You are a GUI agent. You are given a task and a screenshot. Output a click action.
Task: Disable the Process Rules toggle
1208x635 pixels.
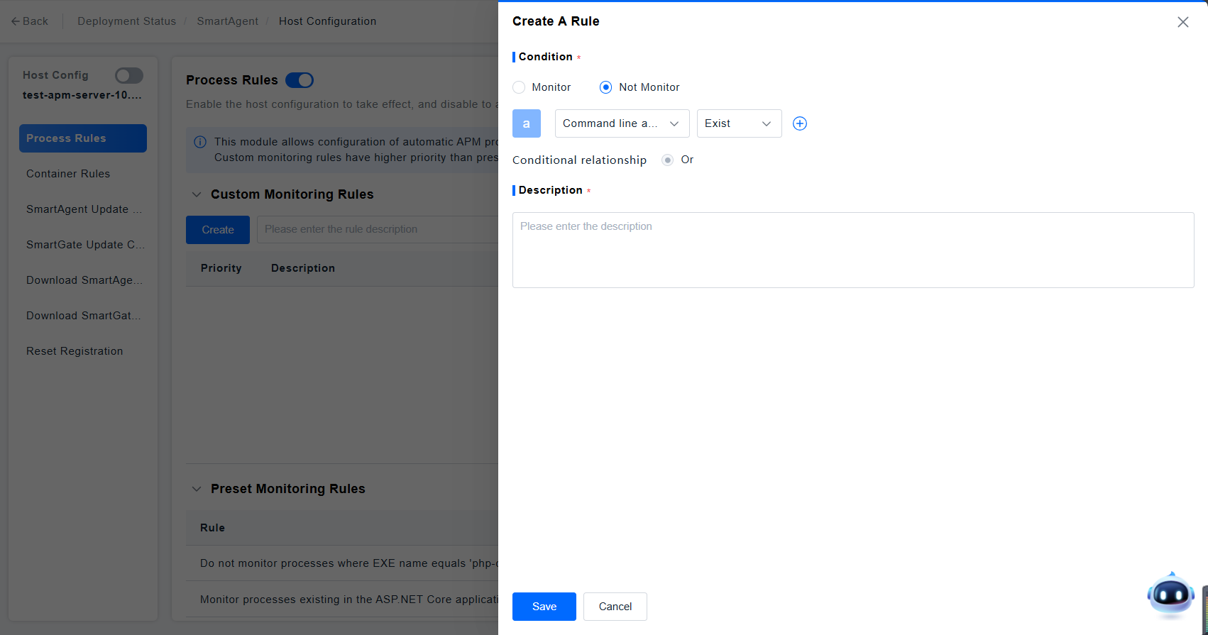(300, 80)
